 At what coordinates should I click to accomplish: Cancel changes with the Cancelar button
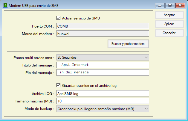(x=169, y=33)
